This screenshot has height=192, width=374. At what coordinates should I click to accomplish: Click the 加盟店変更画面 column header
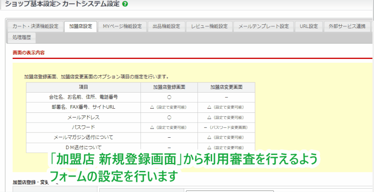226,87
